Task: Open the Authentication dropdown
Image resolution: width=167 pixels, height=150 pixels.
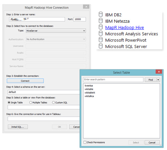Action: pos(56,39)
